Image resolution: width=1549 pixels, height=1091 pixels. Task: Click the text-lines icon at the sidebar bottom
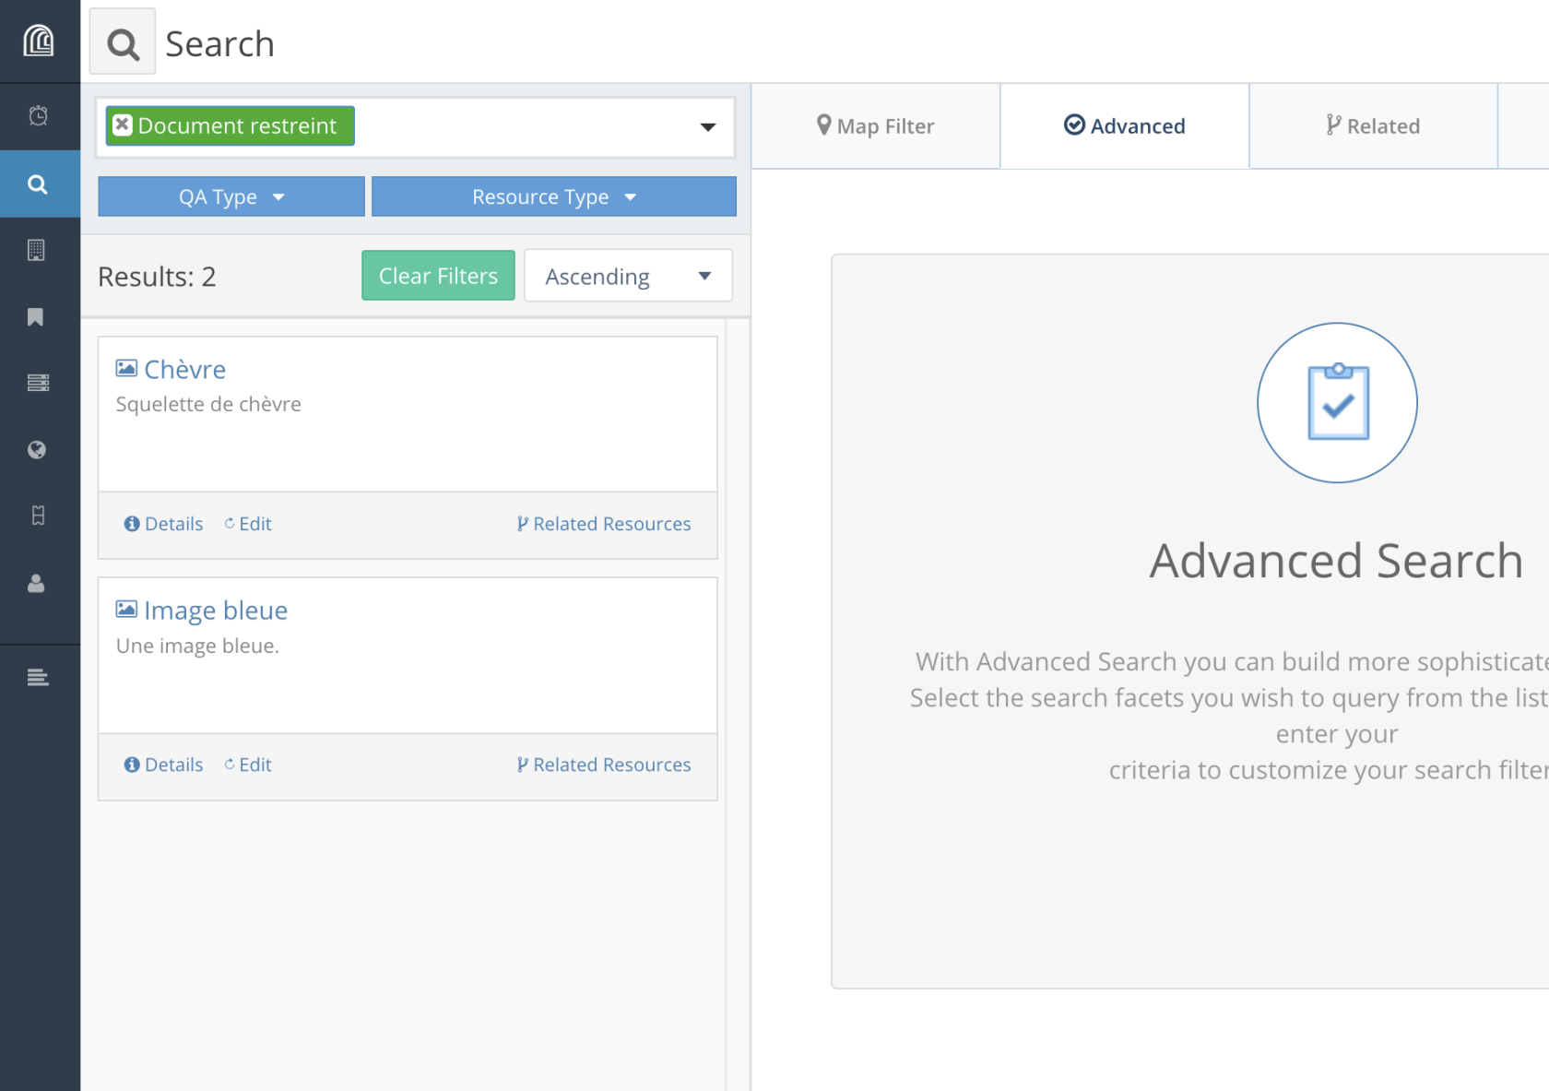pos(38,678)
